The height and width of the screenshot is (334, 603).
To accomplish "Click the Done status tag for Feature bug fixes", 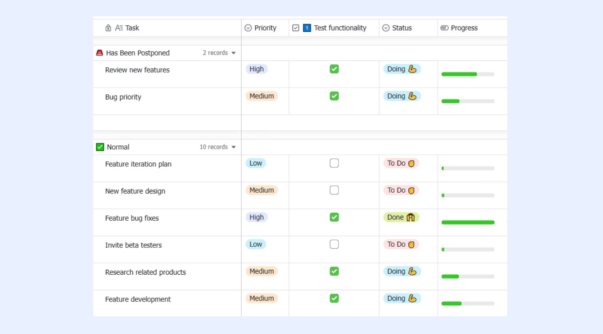I will tap(401, 217).
